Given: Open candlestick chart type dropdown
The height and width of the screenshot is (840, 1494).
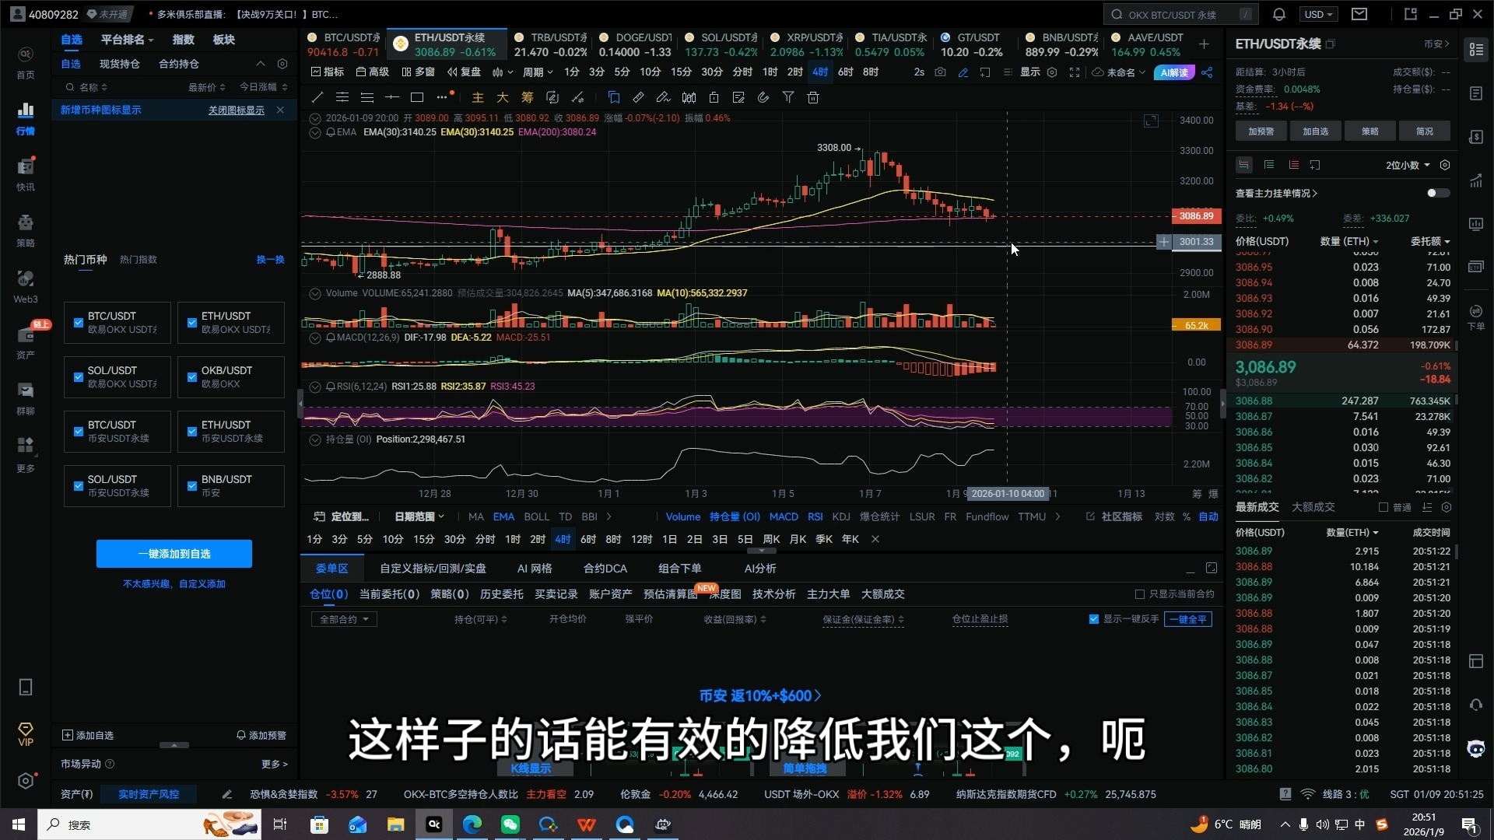Looking at the screenshot, I should click(x=503, y=72).
